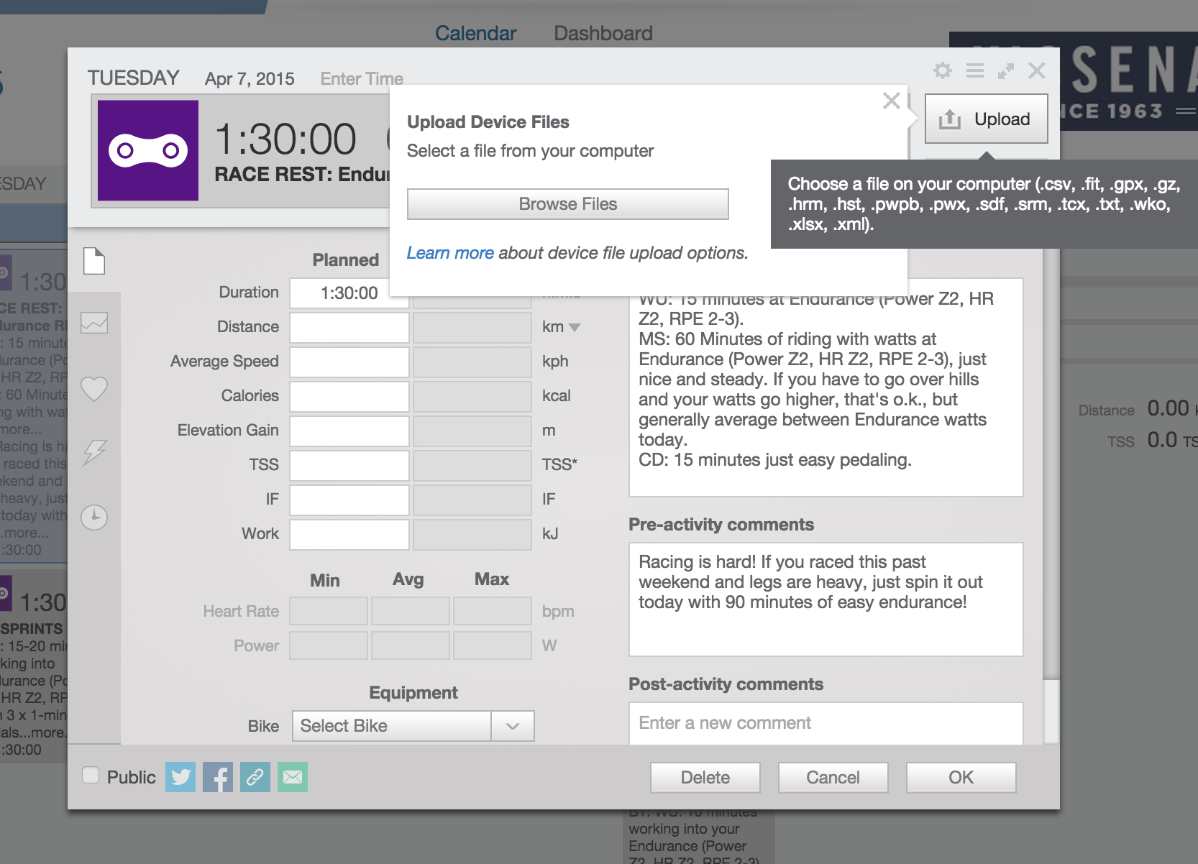Click the Post-activity comment field
This screenshot has width=1198, height=864.
tap(826, 723)
